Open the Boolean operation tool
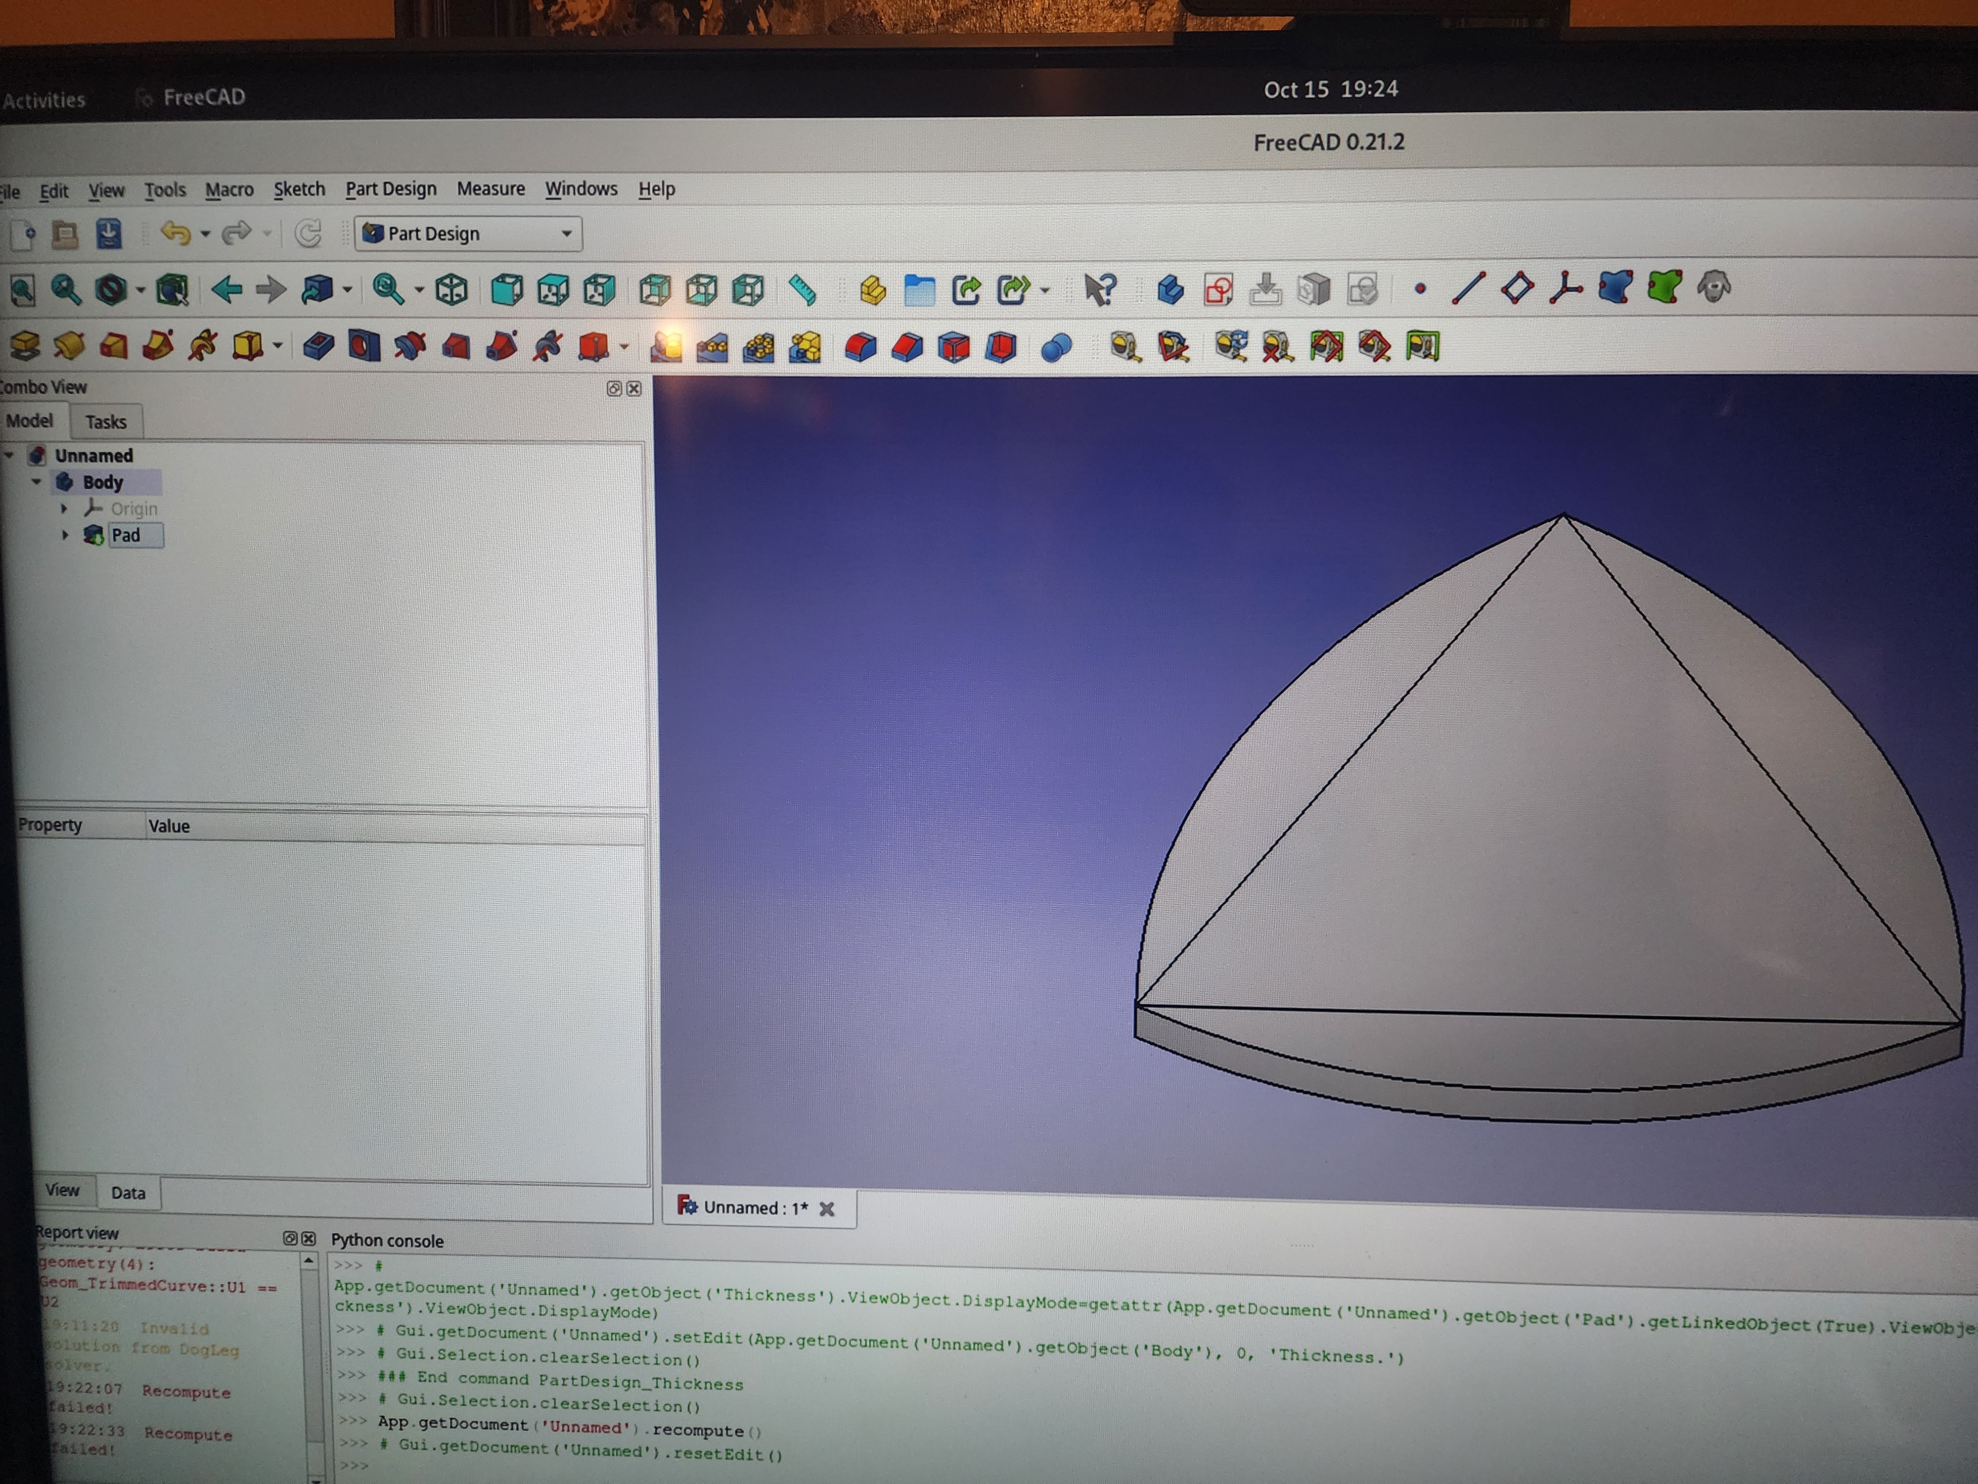This screenshot has width=1978, height=1484. point(1056,347)
